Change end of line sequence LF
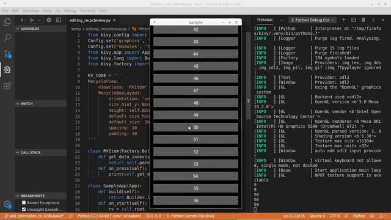The width and height of the screenshot is (391, 220). [x=346, y=216]
